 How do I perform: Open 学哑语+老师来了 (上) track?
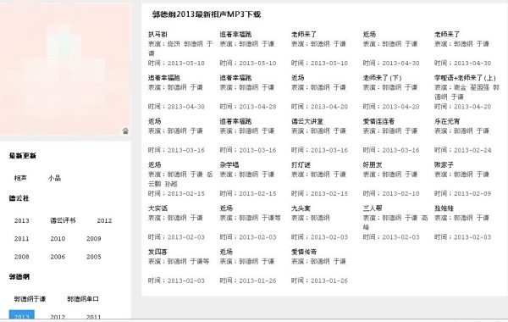tap(465, 78)
